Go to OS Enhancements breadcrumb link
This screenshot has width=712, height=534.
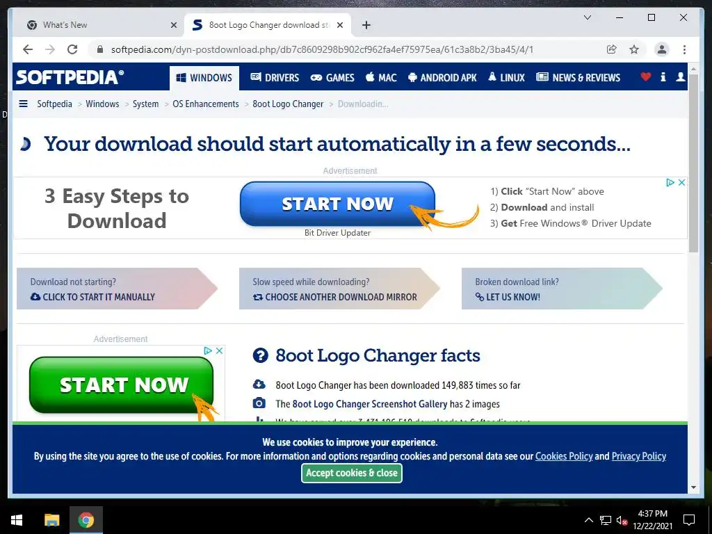(205, 104)
